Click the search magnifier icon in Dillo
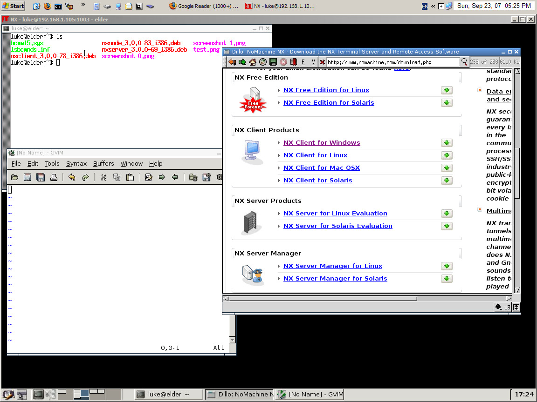537x402 pixels. [x=464, y=62]
